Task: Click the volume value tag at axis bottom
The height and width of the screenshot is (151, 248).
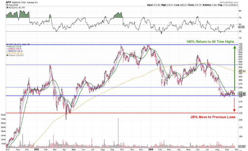Action: click(242, 146)
